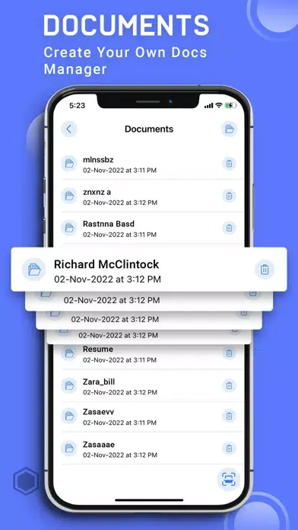Open the Rastnna Basd document name
298x530 pixels.
point(109,224)
